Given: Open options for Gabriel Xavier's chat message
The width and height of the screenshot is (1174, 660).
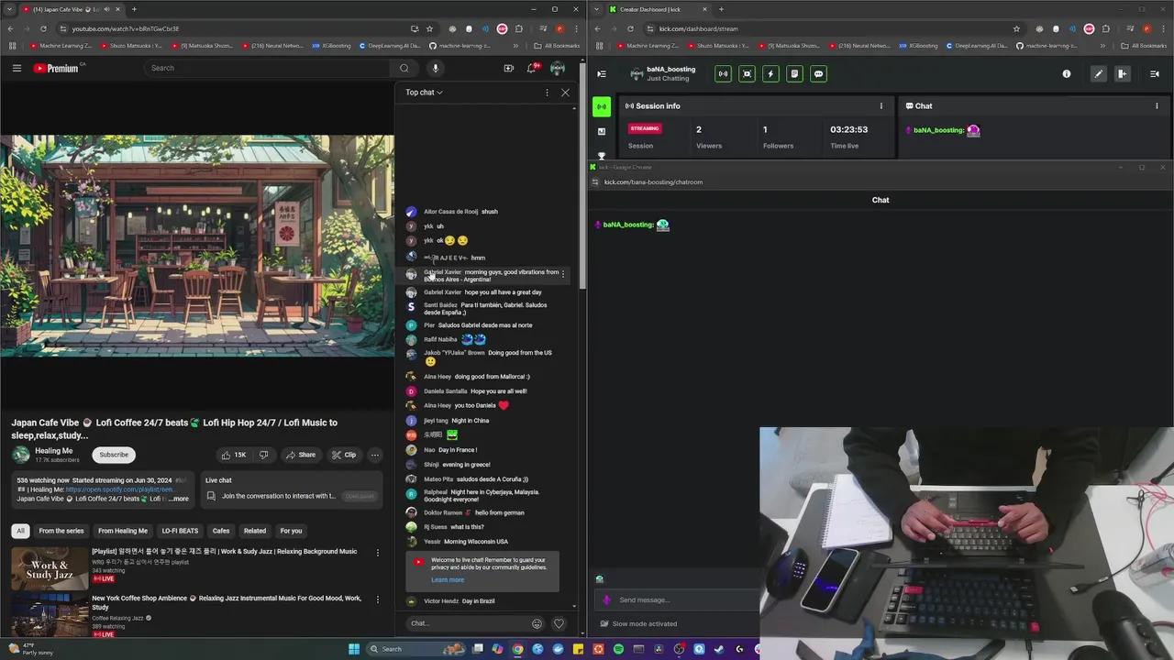Looking at the screenshot, I should [x=563, y=274].
